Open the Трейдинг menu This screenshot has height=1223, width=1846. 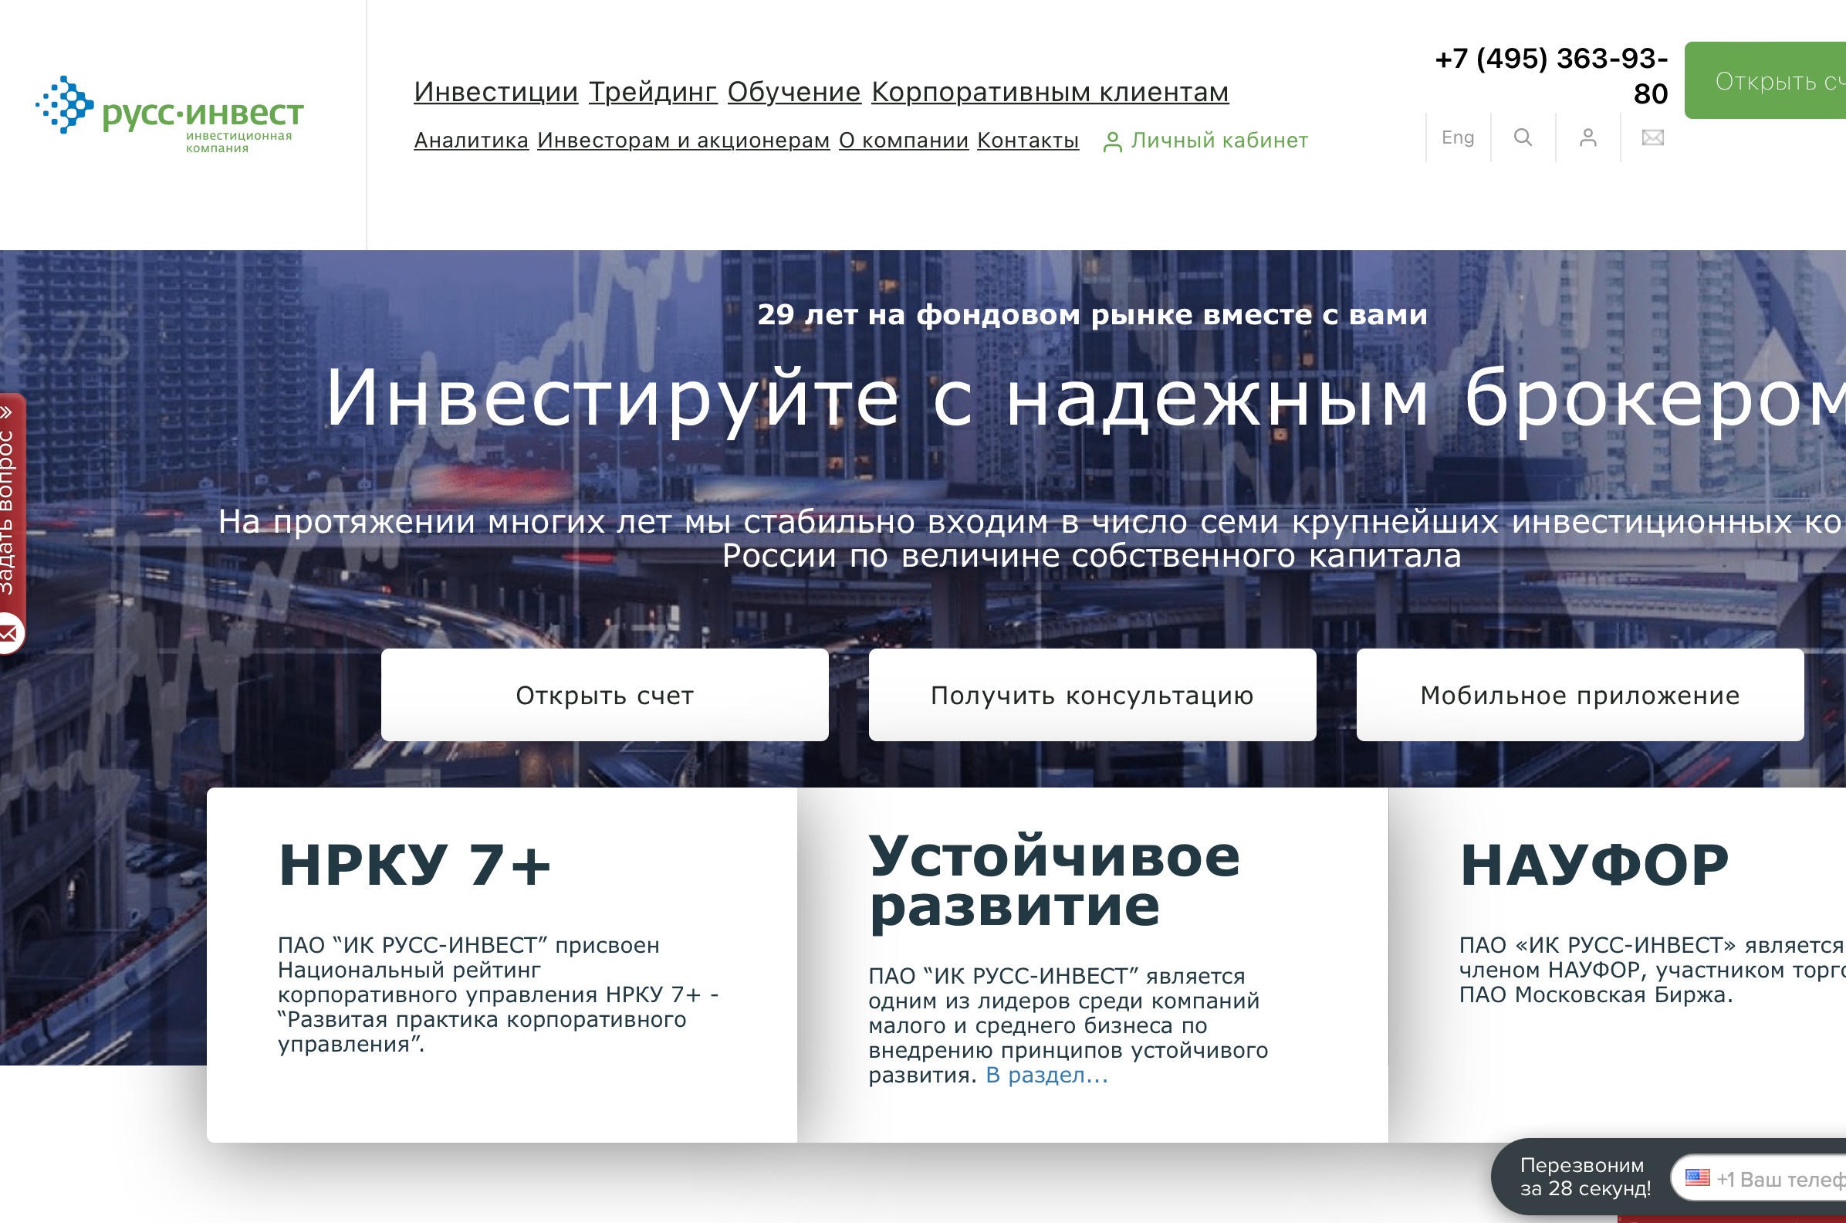[x=652, y=92]
